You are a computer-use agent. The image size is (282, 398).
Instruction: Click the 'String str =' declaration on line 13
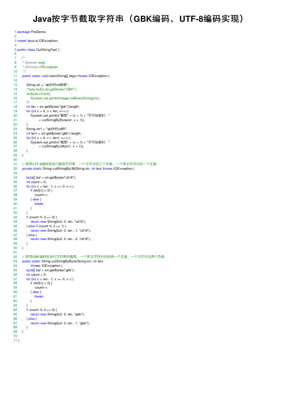[48, 85]
